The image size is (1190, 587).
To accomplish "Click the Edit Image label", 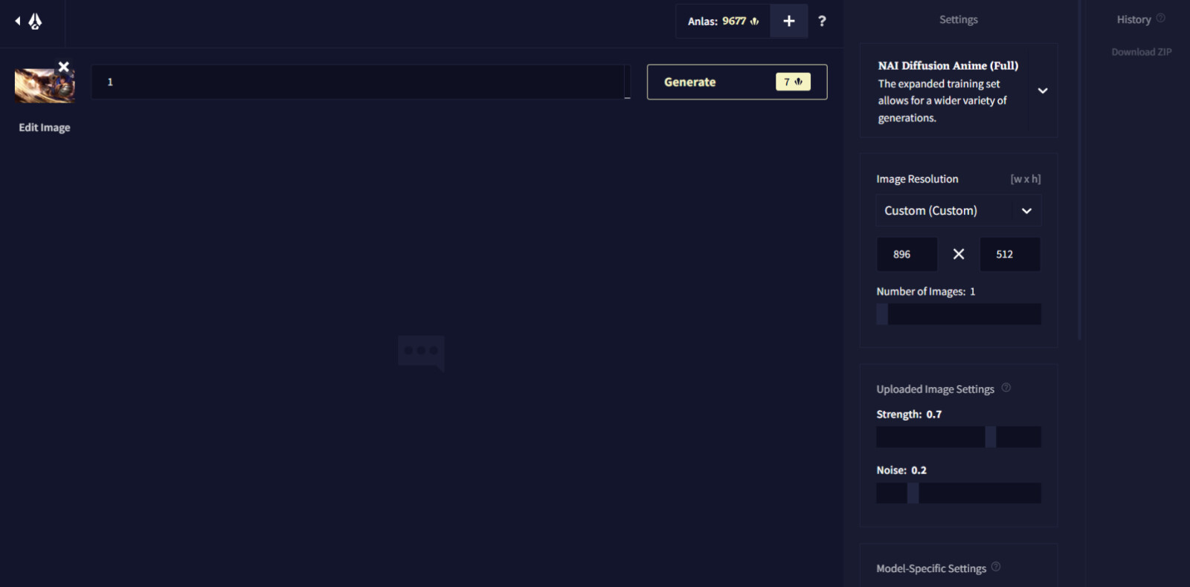I will pyautogui.click(x=45, y=128).
